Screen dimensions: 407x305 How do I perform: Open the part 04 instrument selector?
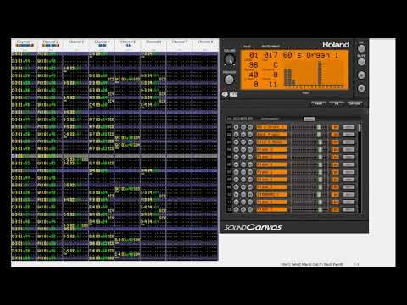tap(272, 150)
